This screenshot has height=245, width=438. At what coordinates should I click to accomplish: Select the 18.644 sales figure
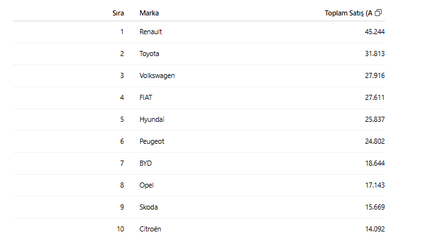pyautogui.click(x=375, y=163)
